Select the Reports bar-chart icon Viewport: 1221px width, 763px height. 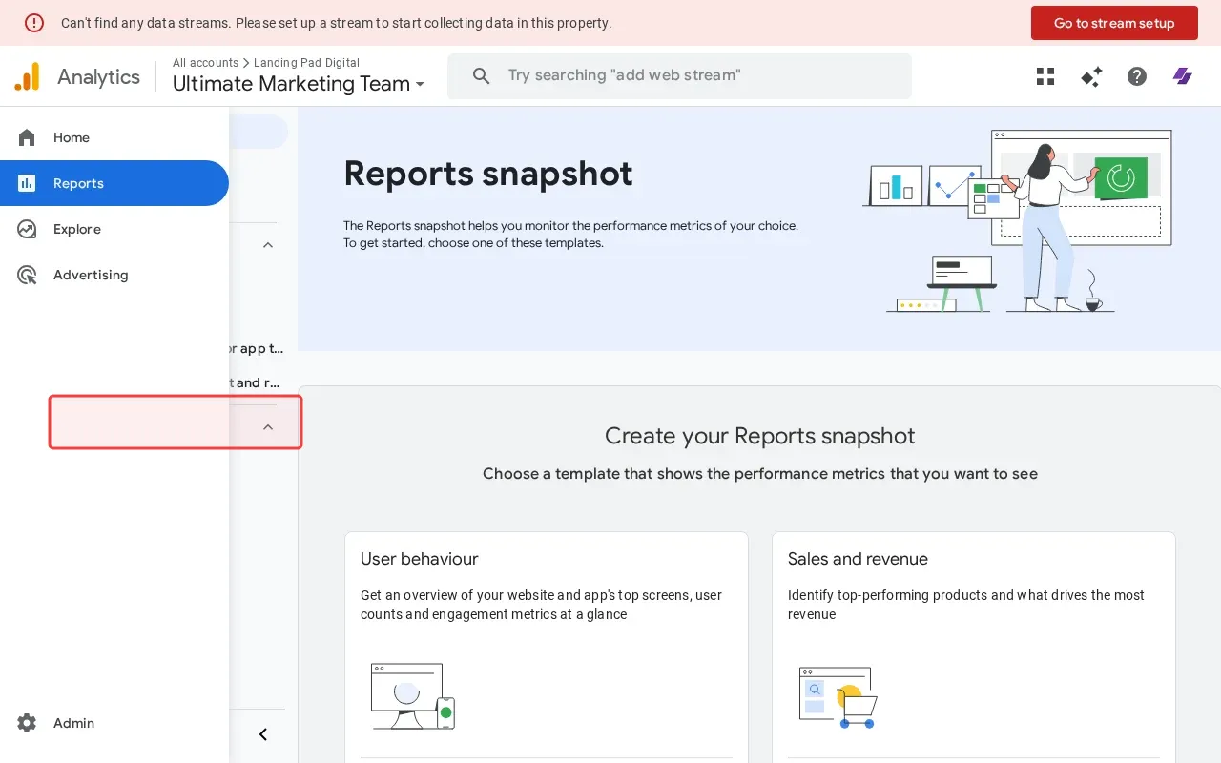coord(27,182)
